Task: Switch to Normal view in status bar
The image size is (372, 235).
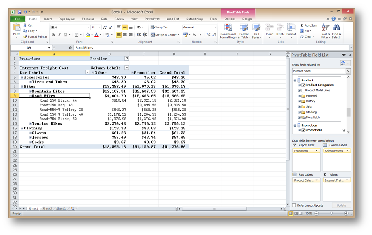Action: click(x=291, y=214)
